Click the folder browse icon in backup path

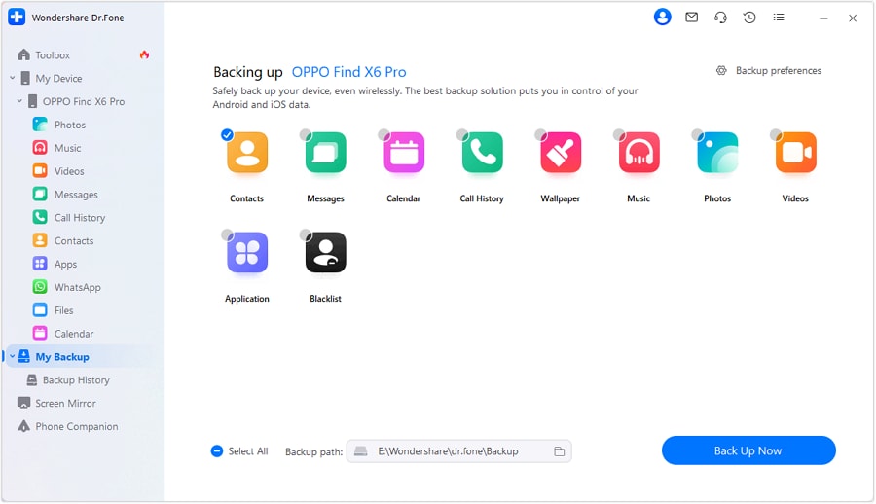560,451
